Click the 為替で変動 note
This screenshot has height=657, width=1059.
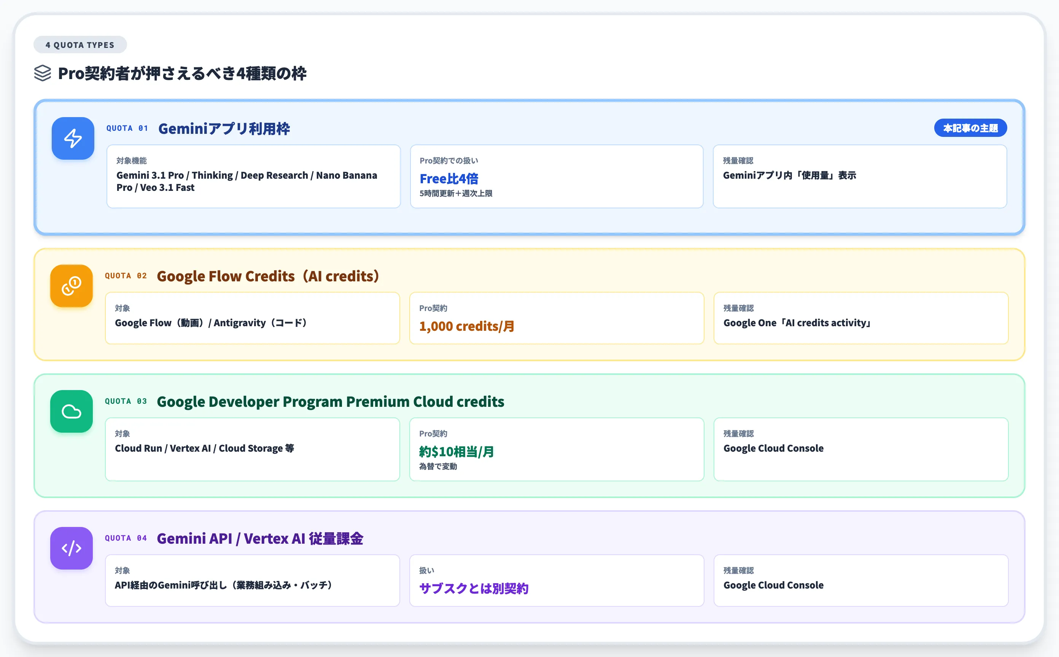click(438, 466)
